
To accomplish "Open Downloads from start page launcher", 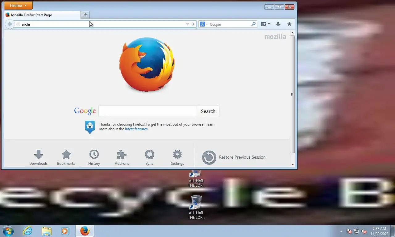I will [x=38, y=157].
